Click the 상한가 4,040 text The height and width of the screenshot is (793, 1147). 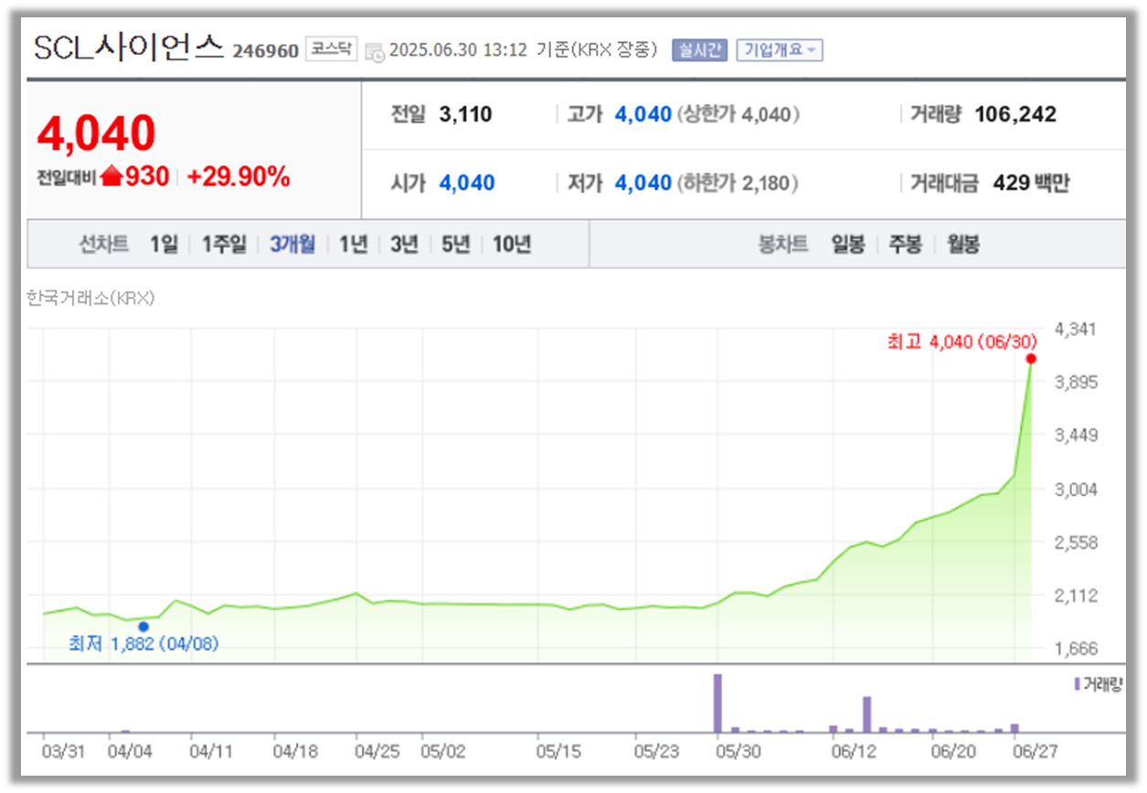[x=738, y=114]
